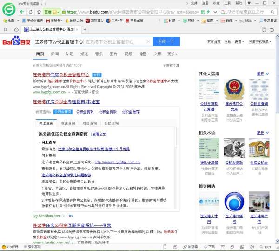Go to the browser home page icon
279x251 pixels.
(x=39, y=12)
